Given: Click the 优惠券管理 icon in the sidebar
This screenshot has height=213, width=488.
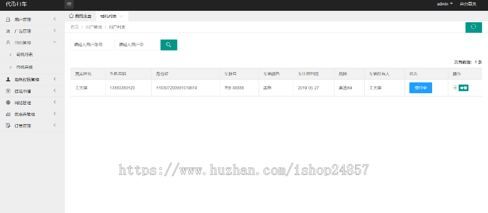Looking at the screenshot, I should click(x=8, y=114).
